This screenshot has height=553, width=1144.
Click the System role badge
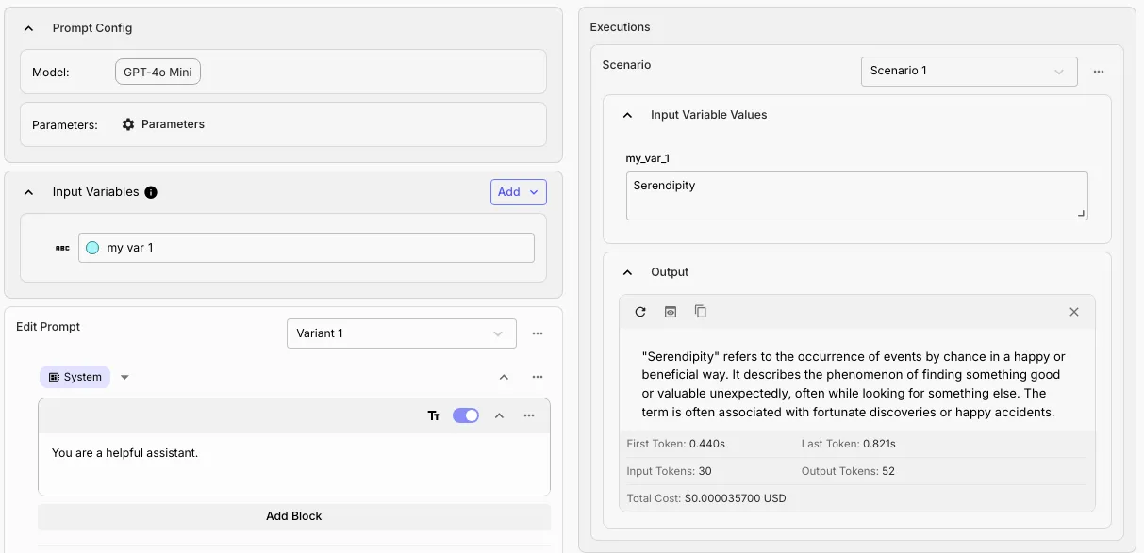75,377
